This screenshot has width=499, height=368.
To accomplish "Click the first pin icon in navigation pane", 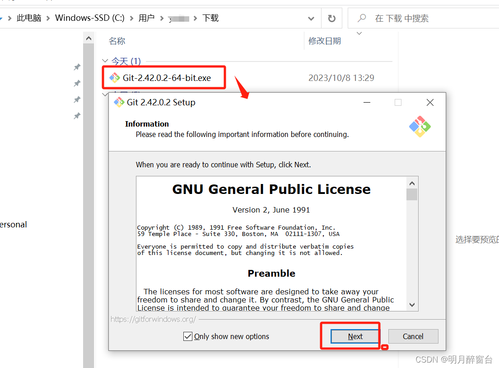I will tap(77, 67).
